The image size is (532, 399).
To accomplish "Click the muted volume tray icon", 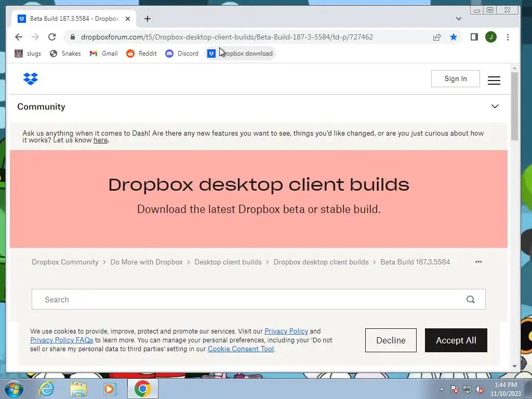I will (480, 389).
